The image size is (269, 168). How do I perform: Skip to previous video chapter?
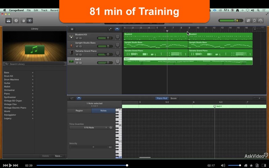pos(5,165)
